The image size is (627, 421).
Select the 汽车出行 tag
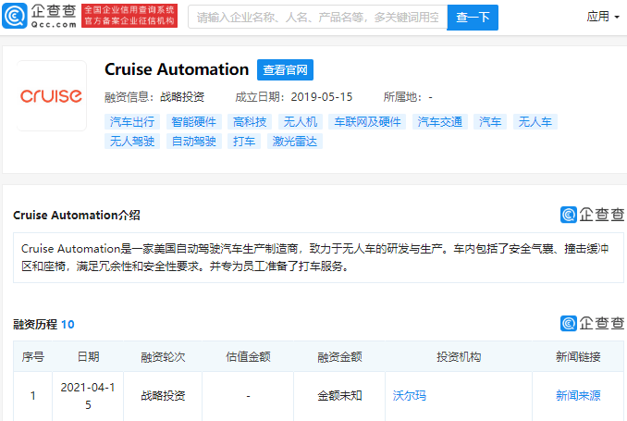(x=132, y=121)
